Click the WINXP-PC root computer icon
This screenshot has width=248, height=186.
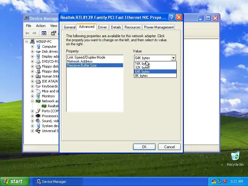pos(32,42)
